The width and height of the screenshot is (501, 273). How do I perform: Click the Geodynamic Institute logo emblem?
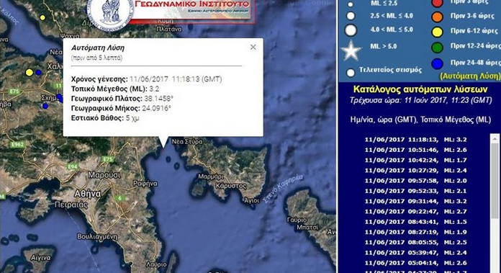110,13
